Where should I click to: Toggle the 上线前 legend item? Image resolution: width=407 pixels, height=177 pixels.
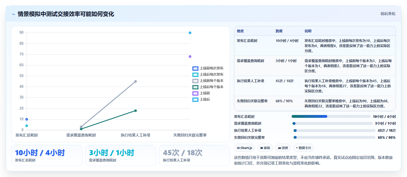pos(201,93)
